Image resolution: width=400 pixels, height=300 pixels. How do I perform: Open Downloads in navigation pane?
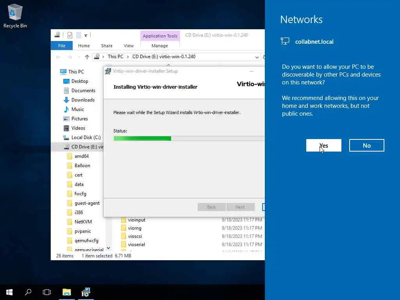click(83, 100)
